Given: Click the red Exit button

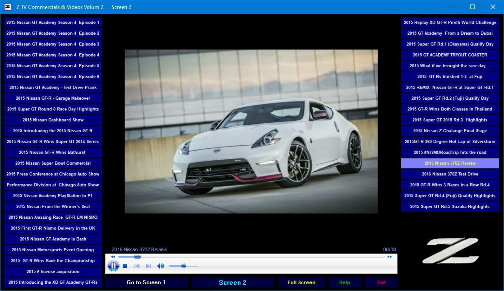Looking at the screenshot, I should click(381, 282).
